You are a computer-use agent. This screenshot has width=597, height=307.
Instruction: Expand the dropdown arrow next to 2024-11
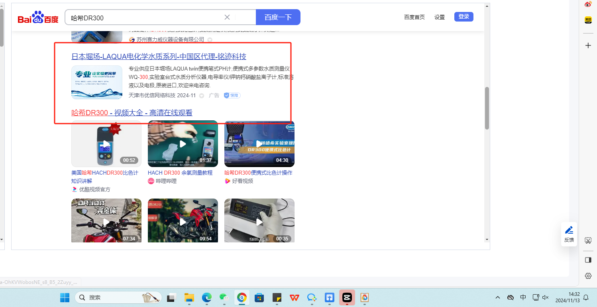point(202,96)
